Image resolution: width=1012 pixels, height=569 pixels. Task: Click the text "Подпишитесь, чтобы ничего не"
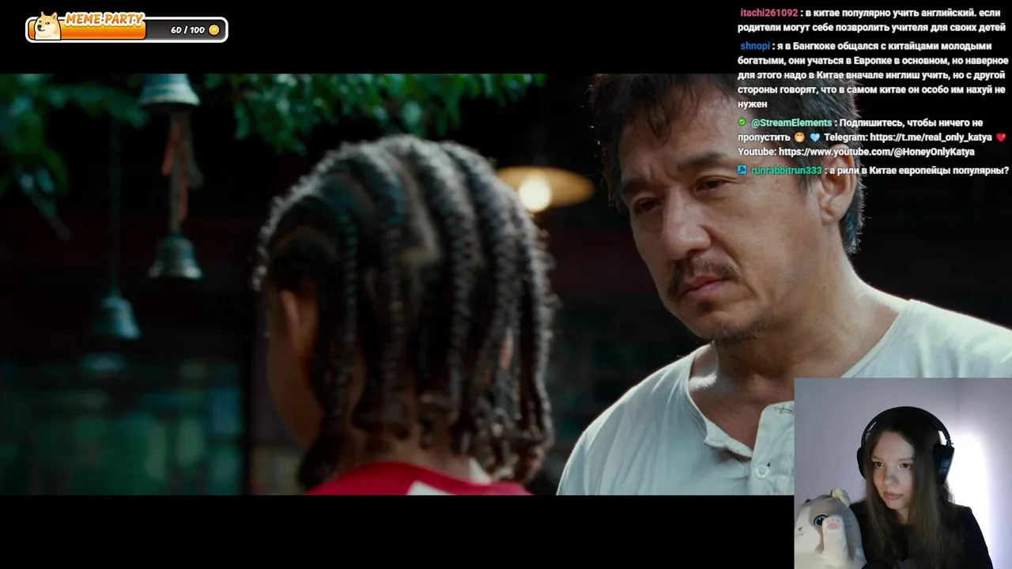pyautogui.click(x=911, y=122)
